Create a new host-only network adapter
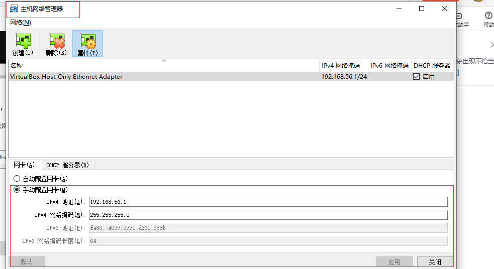The image size is (494, 269). coord(23,44)
